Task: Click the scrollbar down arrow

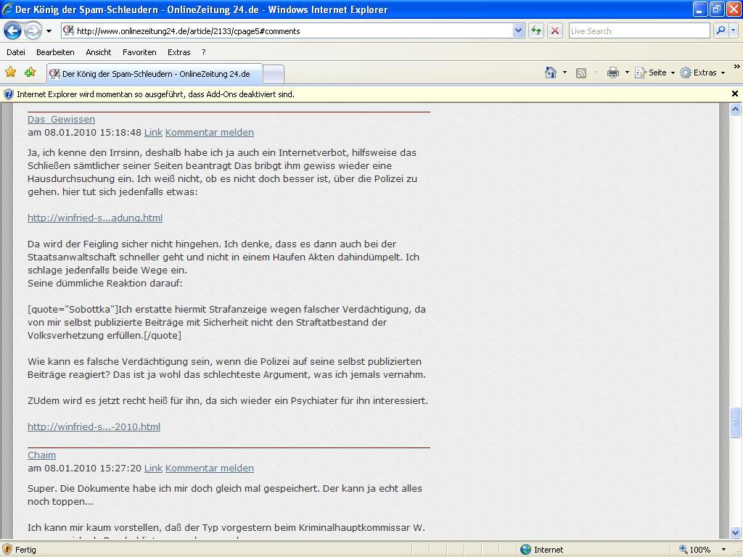Action: coord(736,532)
